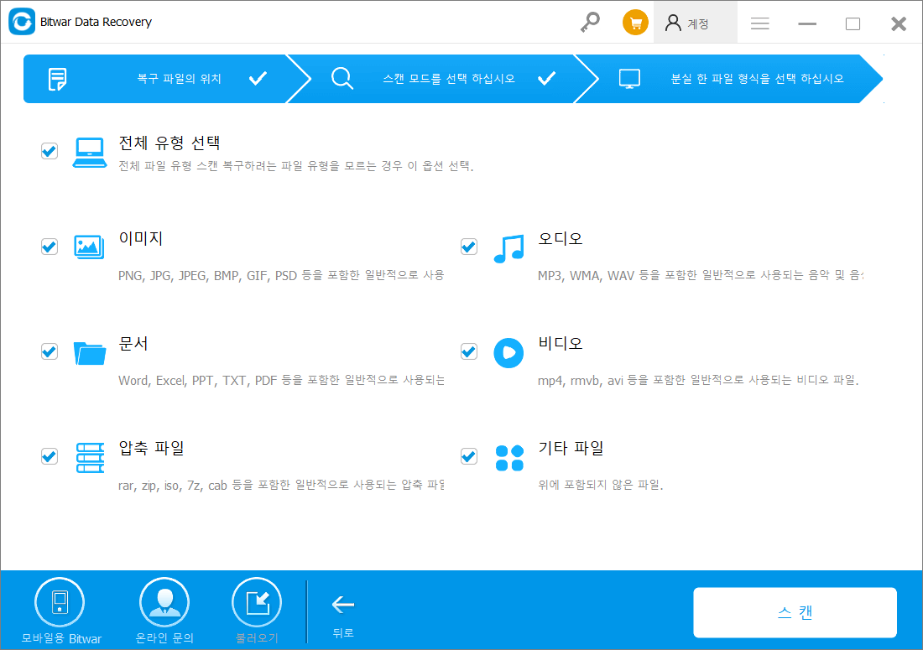
Task: Start scanning with the 스 캔 button
Action: point(795,612)
